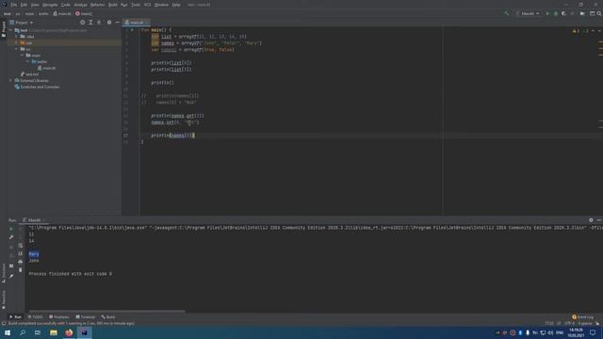Viewport: 603px width, 339px height.
Task: Expand the .idea folder
Action: click(17, 37)
